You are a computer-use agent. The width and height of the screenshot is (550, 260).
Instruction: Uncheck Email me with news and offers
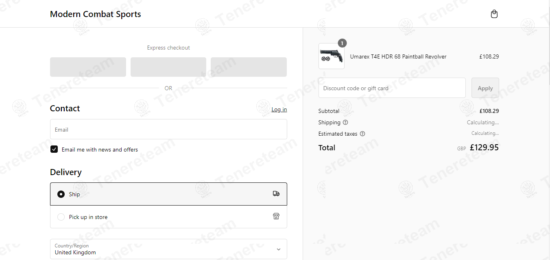54,149
